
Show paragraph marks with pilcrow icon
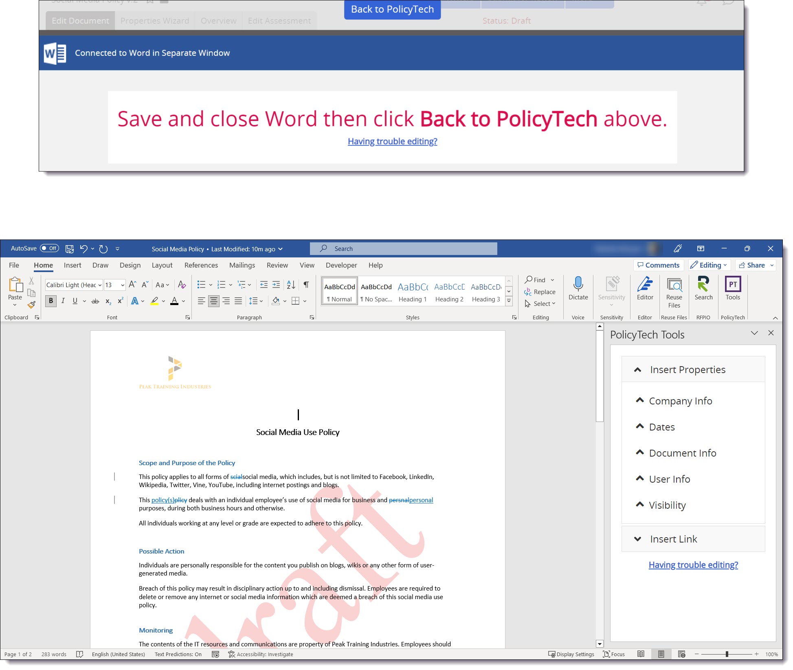pyautogui.click(x=306, y=285)
